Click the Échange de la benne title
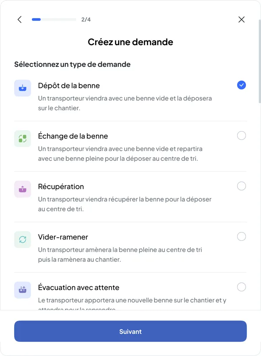The width and height of the screenshot is (261, 356). point(73,136)
